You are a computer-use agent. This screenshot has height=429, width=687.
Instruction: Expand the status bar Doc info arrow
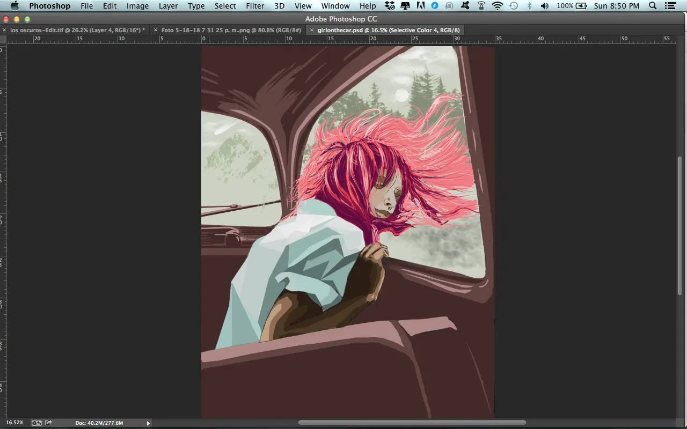click(x=149, y=423)
